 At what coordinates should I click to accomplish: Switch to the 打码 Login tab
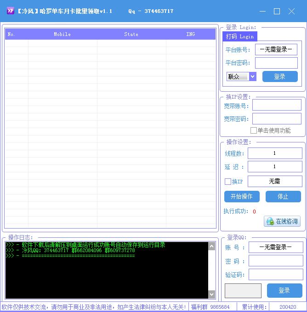(240, 36)
